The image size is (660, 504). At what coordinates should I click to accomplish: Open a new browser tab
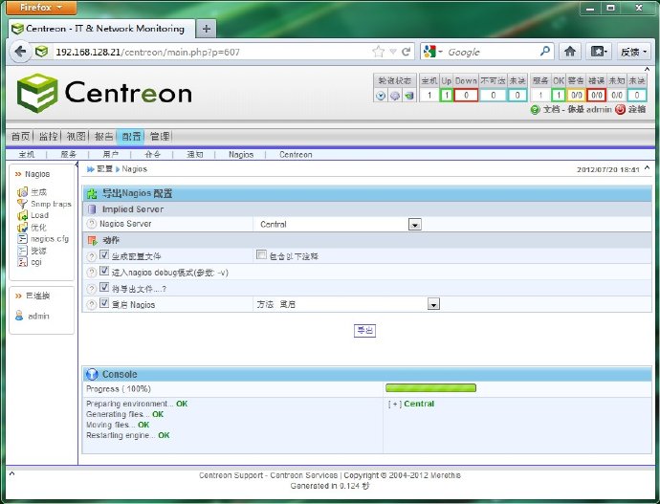[x=207, y=29]
